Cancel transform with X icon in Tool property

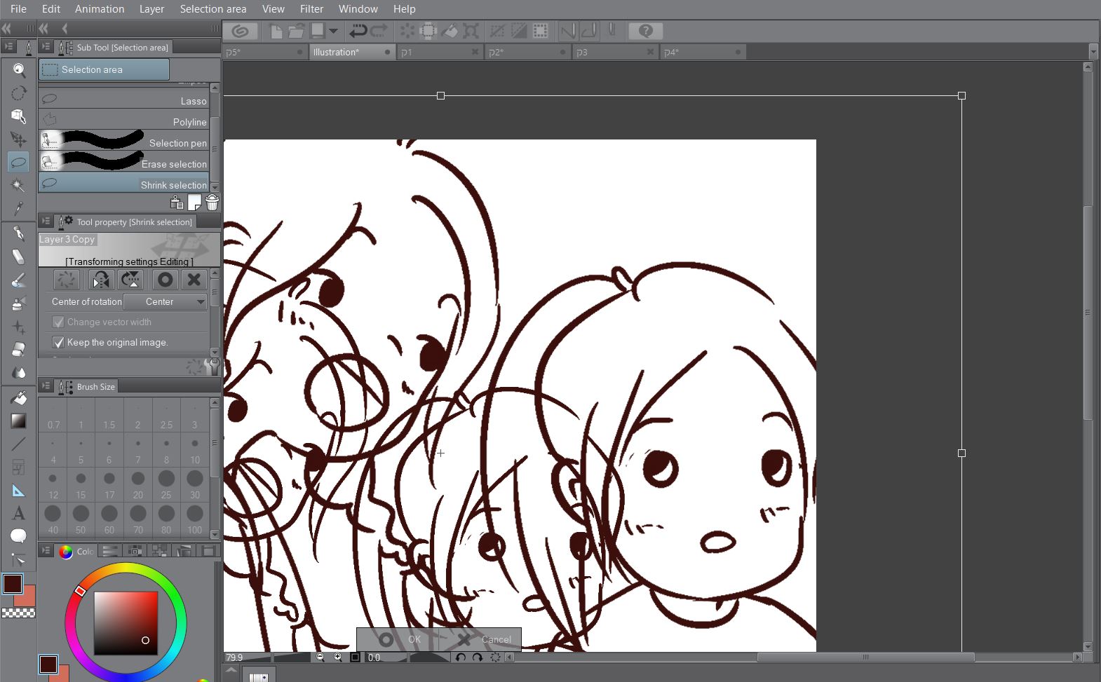coord(194,280)
